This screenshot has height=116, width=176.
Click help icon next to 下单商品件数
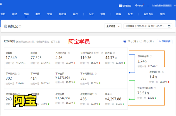coord(96,74)
